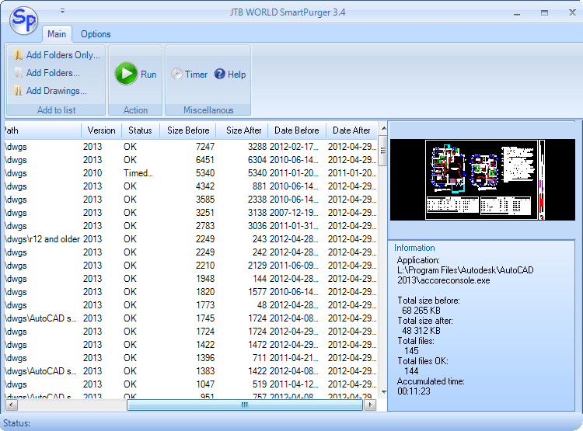Click the Status: label in status bar

16,423
